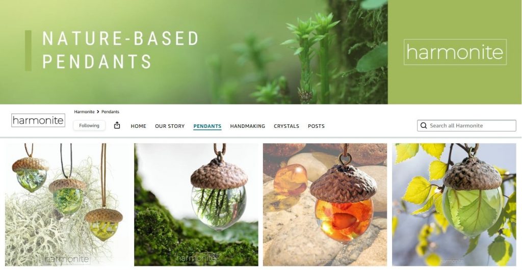Click the search magnifier icon

(x=424, y=125)
